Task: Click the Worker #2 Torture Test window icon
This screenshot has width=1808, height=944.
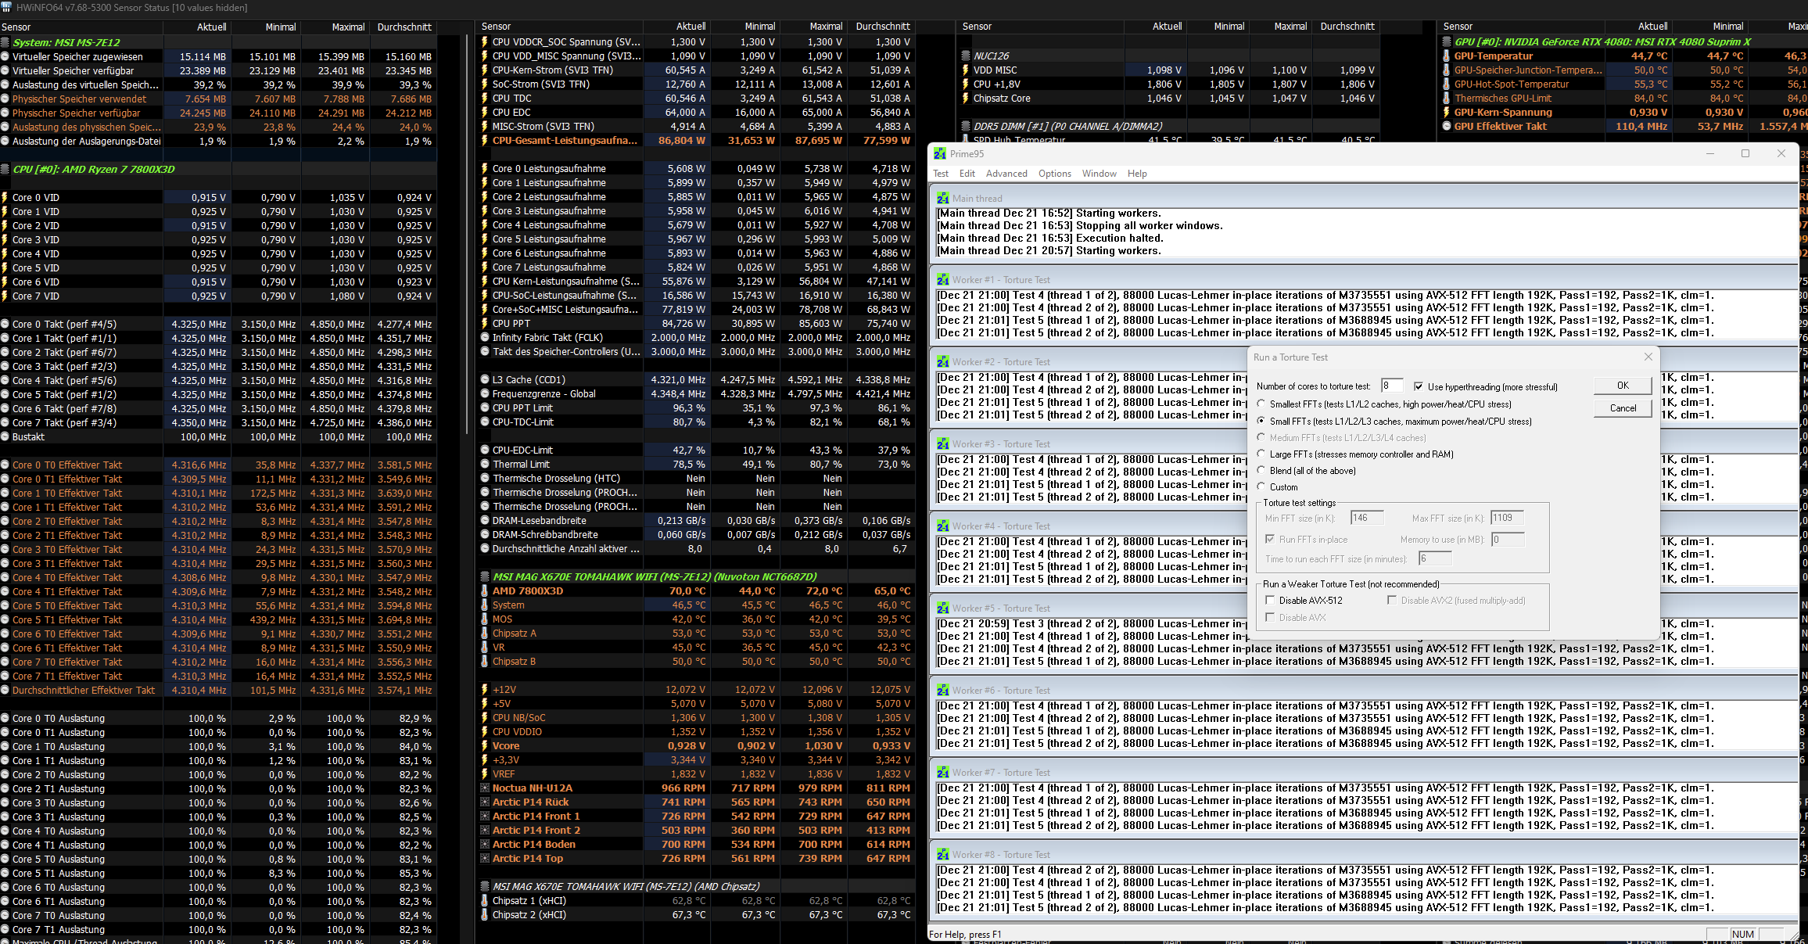Action: 943,362
